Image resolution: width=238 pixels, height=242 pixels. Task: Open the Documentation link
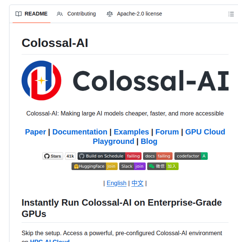coord(80,132)
